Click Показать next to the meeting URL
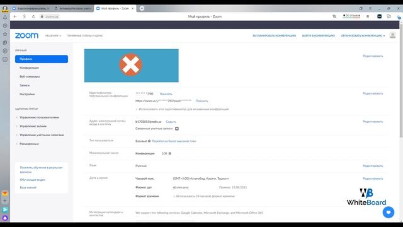 201,101
